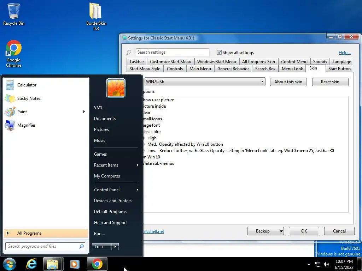
Task: Expand the Paint jump list arrow
Action: [84, 112]
